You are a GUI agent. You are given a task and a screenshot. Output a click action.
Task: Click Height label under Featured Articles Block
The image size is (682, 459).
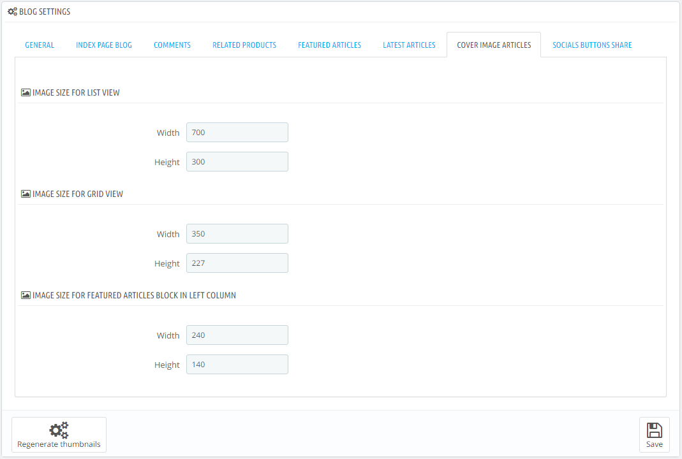pos(167,365)
